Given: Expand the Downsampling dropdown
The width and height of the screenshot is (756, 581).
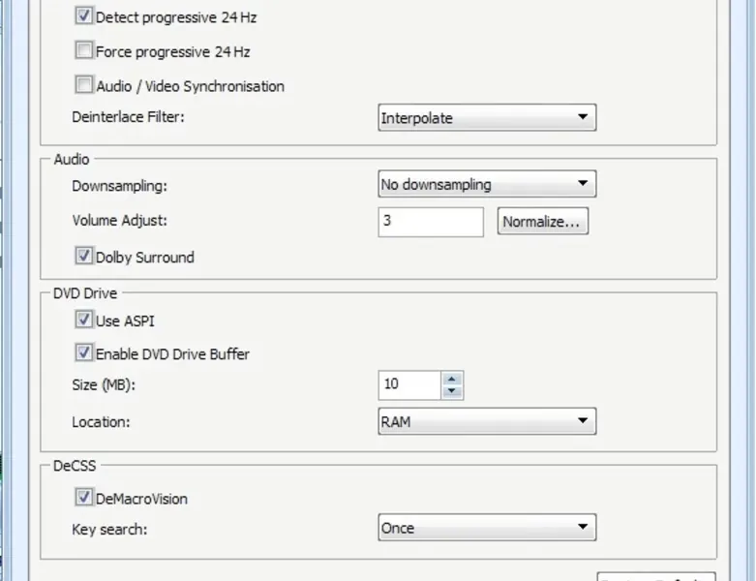Looking at the screenshot, I should pos(486,184).
